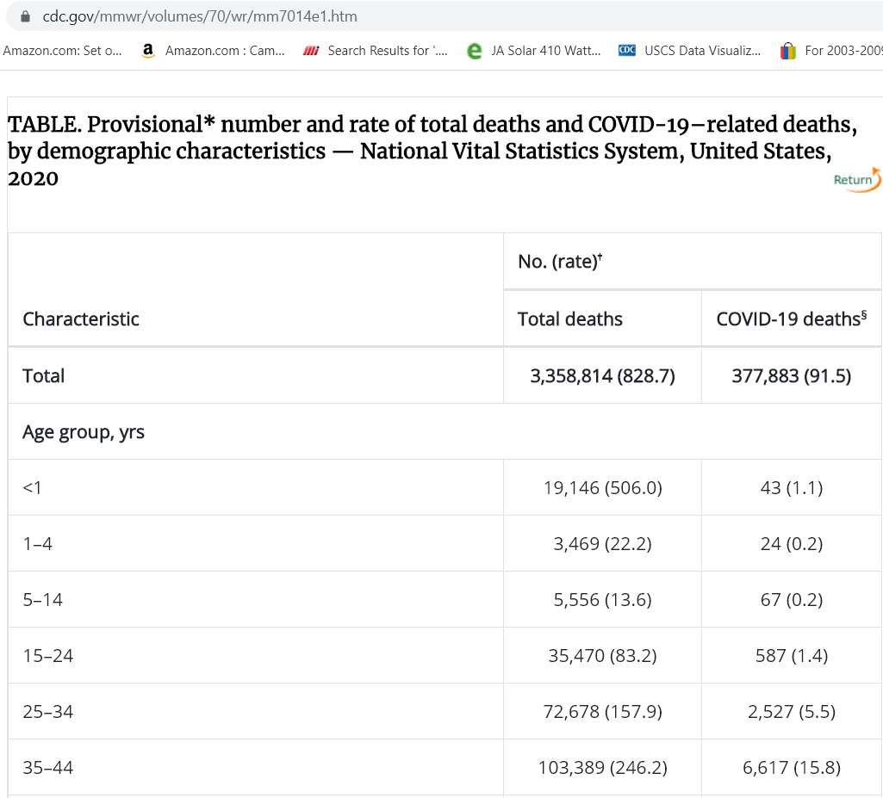The image size is (883, 798).
Task: Click the blue CDC bookmark favicon
Action: [627, 51]
